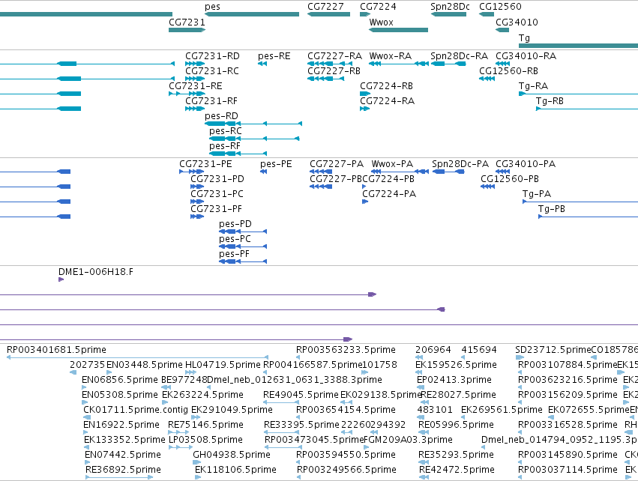
Task: Click the CG7224 gene label
Action: pos(378,7)
